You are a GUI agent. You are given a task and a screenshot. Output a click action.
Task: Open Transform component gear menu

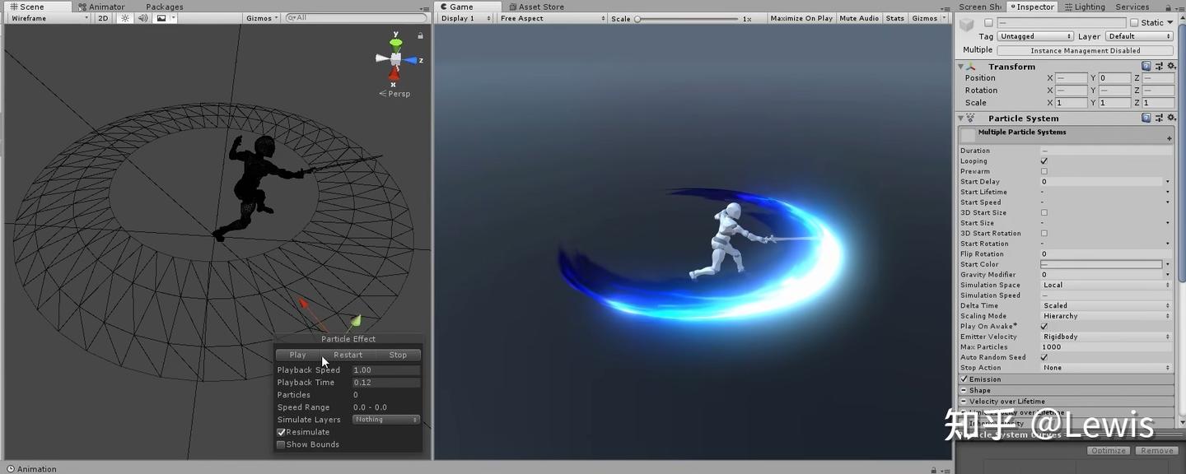tap(1170, 66)
